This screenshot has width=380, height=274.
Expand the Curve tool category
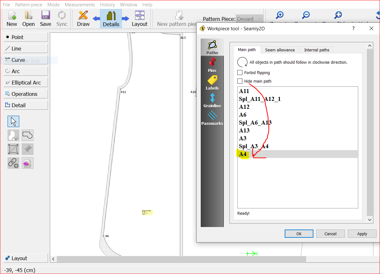[26, 60]
